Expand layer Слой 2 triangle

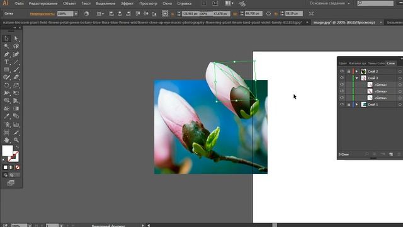click(357, 71)
